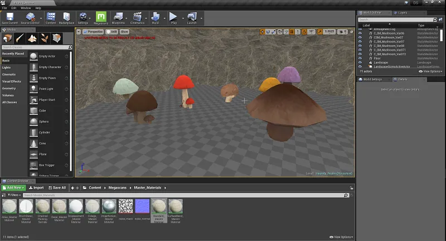Open the Edit menu
The width and height of the screenshot is (446, 241).
click(13, 8)
